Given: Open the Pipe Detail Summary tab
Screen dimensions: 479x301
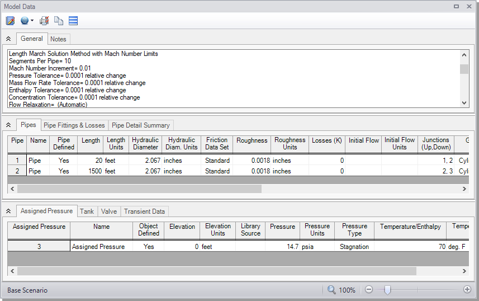Looking at the screenshot, I should [x=141, y=125].
